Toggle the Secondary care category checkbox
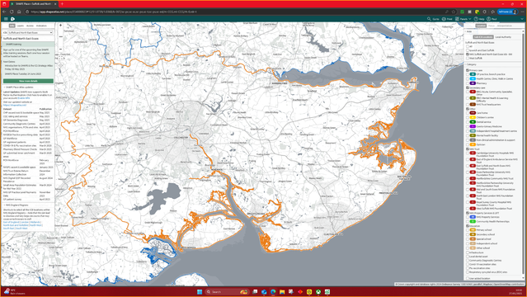The height and width of the screenshot is (297, 527). click(467, 87)
